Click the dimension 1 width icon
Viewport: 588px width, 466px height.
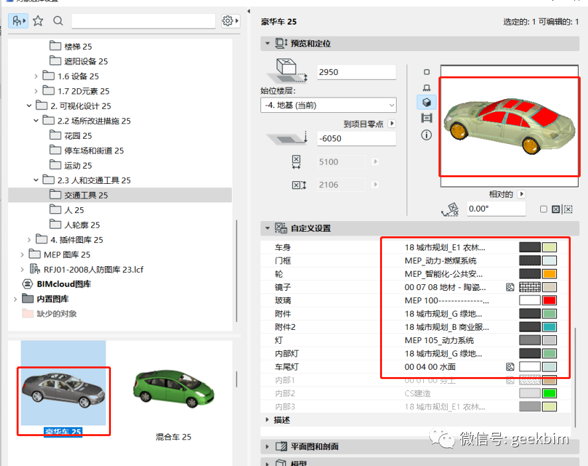(296, 162)
